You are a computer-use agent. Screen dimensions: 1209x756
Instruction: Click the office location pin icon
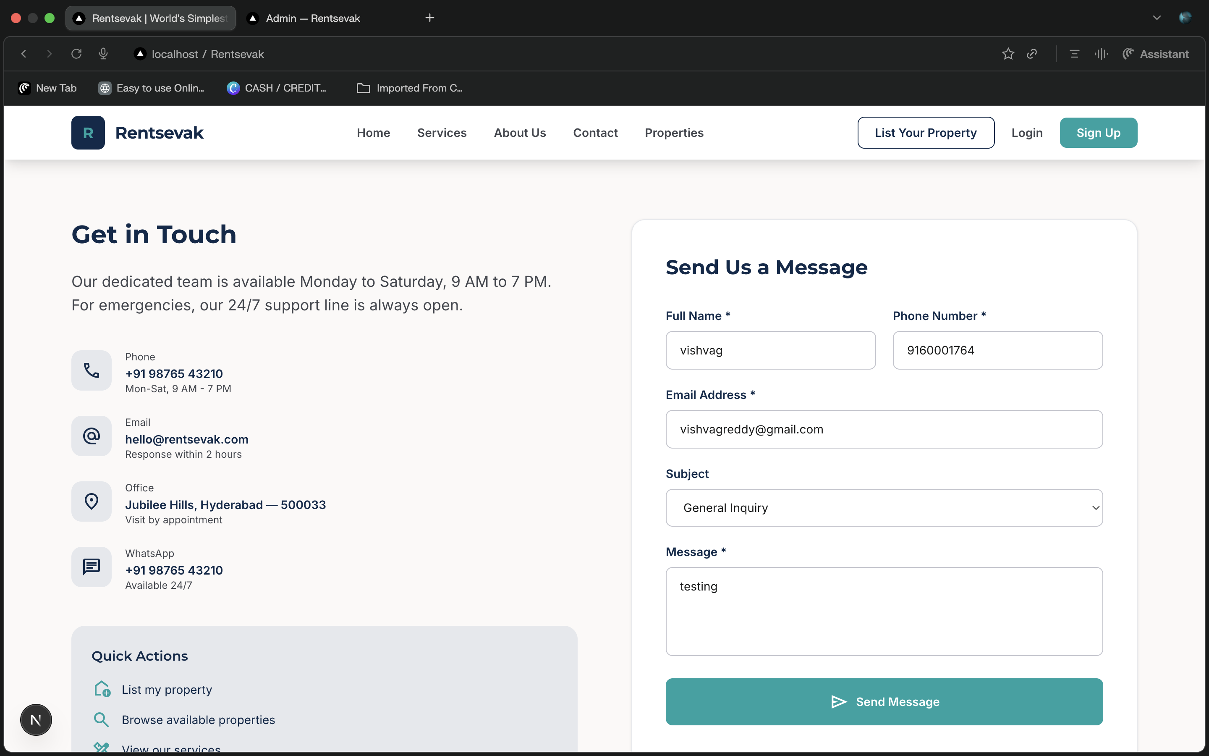[x=92, y=501]
